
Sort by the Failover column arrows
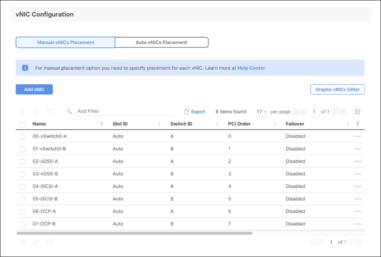point(348,124)
